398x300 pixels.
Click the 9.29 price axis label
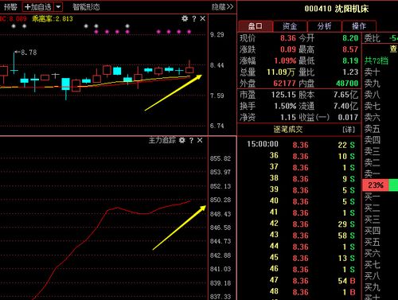[217, 34]
